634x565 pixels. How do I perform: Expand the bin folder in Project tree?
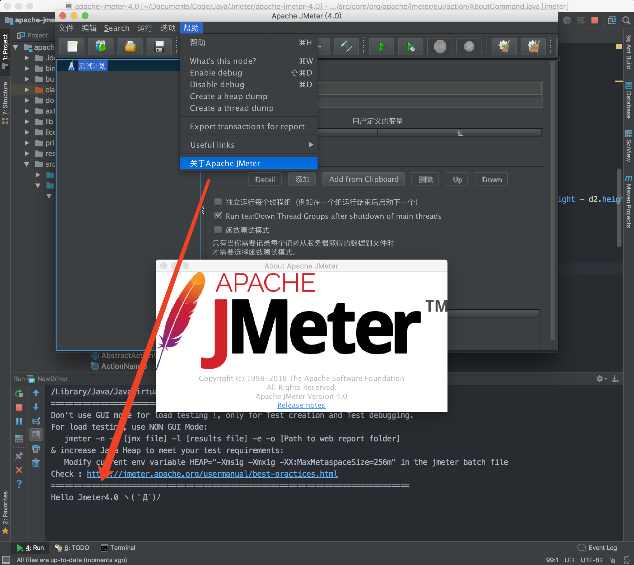(27, 68)
